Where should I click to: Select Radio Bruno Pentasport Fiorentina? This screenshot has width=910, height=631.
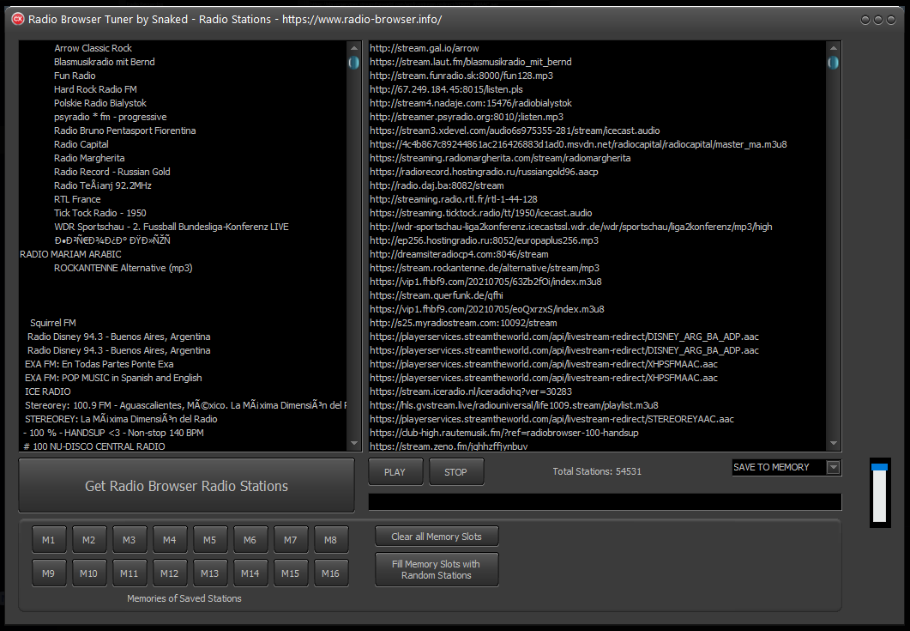coord(124,130)
